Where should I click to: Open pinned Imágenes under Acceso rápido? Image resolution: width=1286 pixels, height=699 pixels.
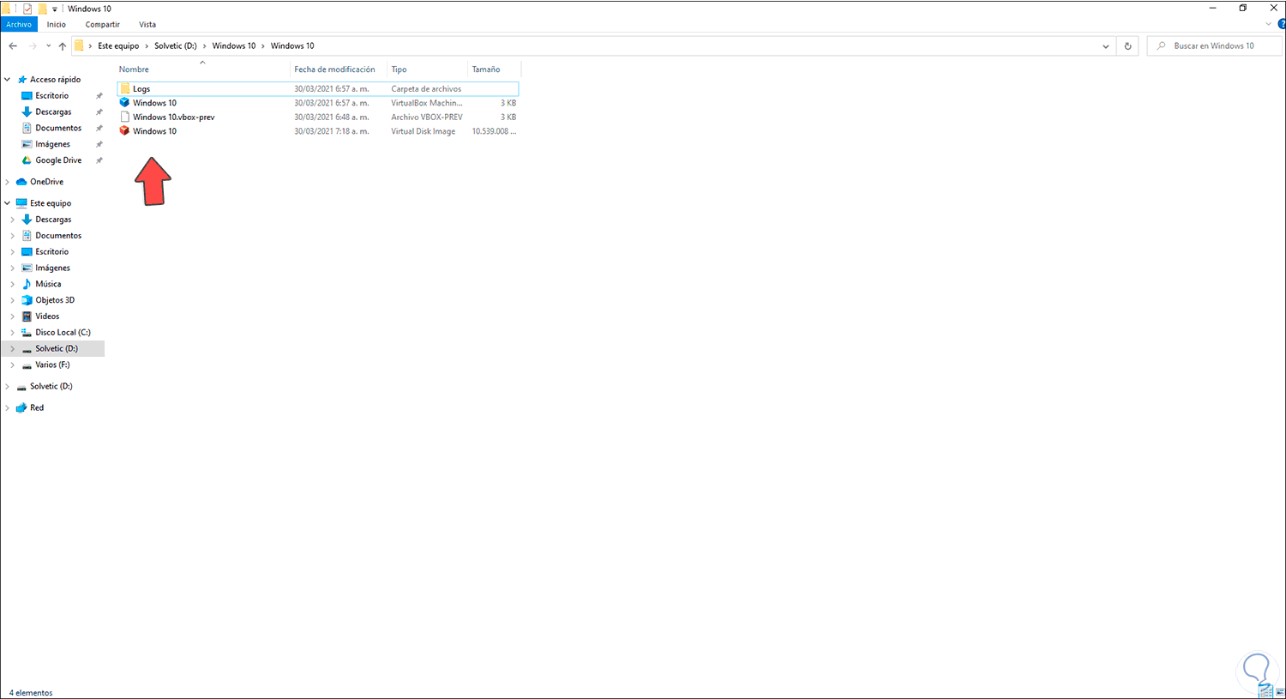coord(52,145)
